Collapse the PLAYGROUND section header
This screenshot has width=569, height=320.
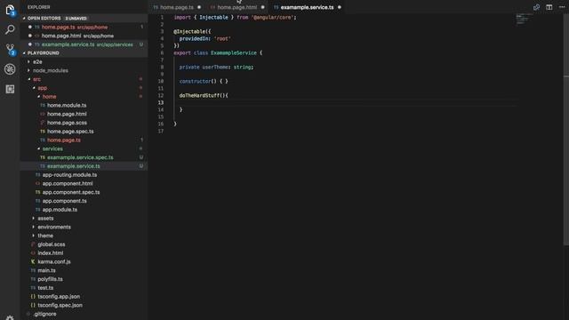43,53
